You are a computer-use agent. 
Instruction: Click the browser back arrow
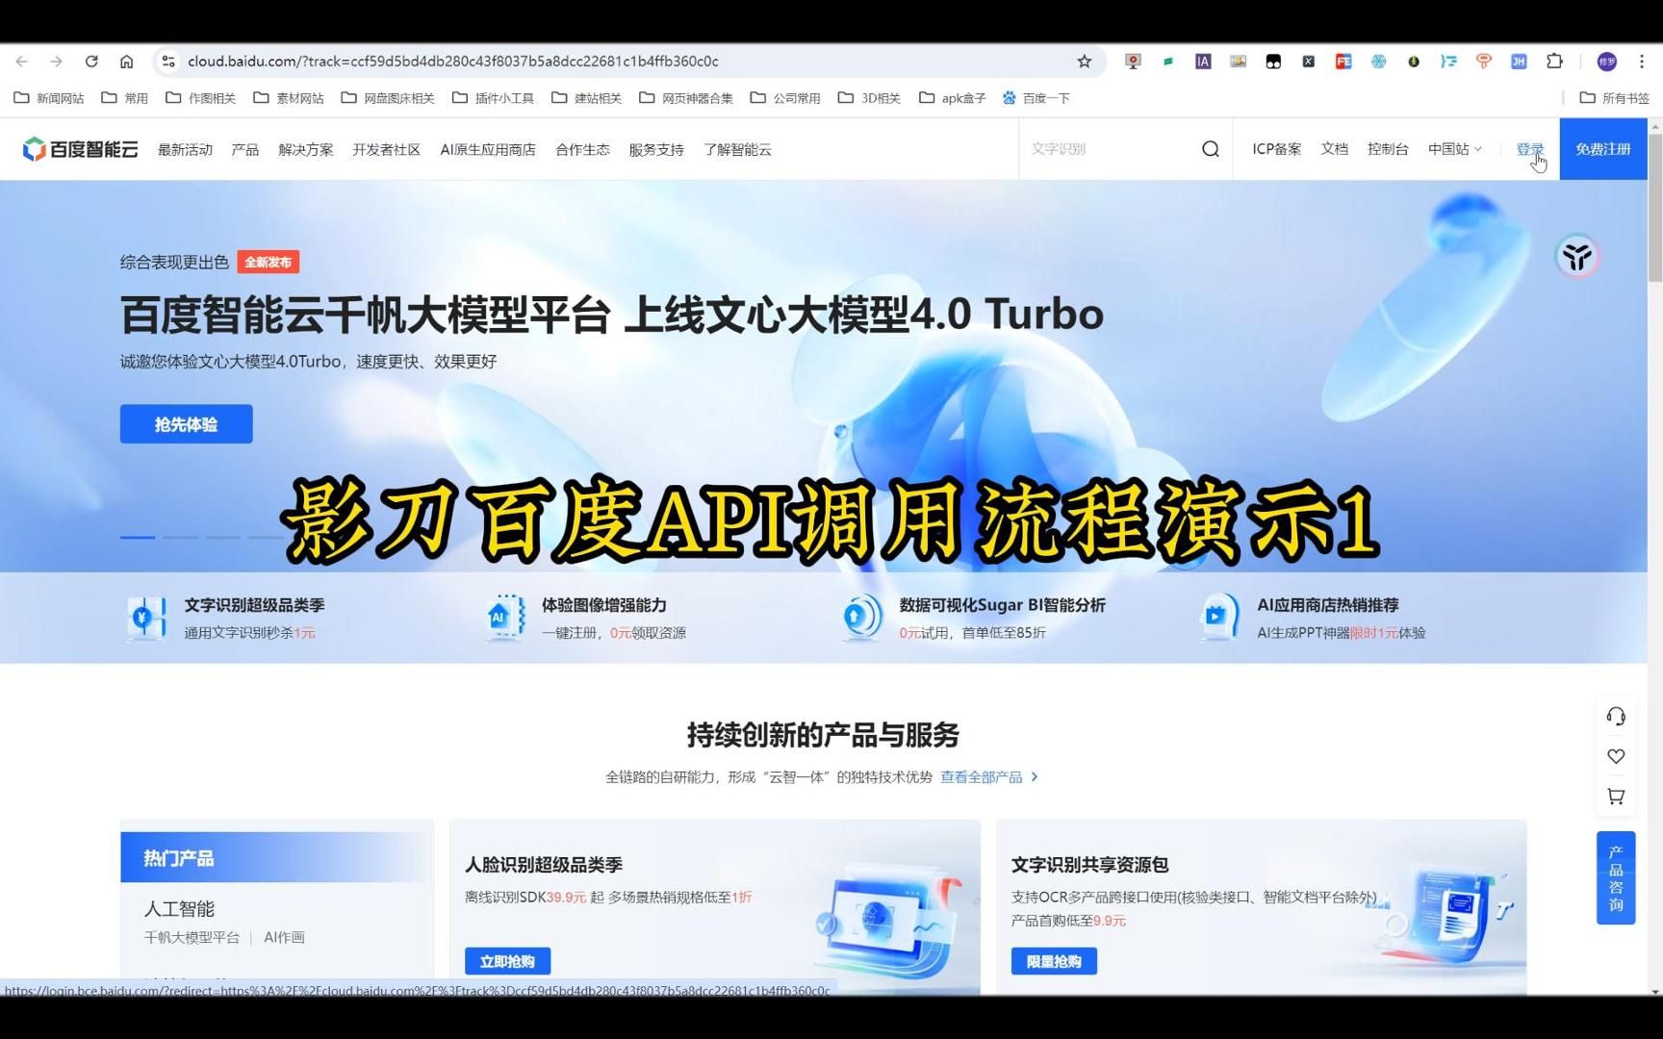point(22,62)
